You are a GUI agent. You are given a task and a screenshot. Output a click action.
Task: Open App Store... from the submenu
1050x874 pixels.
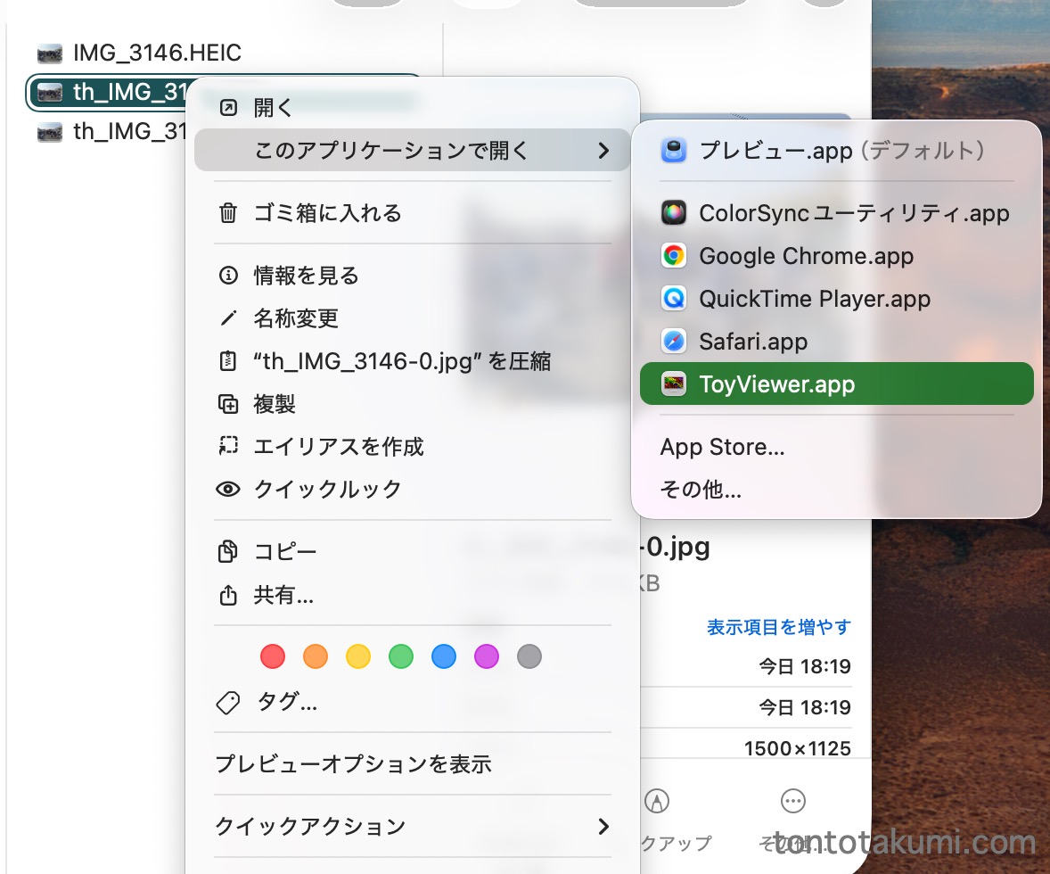click(x=722, y=447)
